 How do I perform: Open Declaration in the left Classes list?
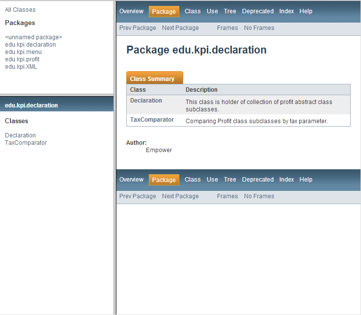point(20,135)
